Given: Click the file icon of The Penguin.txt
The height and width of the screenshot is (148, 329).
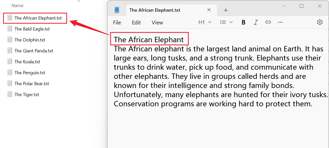Looking at the screenshot, I should 10,72.
